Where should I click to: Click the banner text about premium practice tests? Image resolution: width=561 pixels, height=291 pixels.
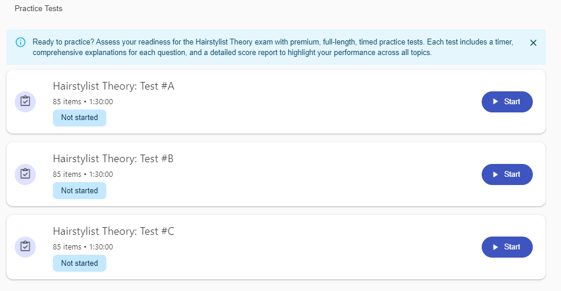(x=273, y=47)
